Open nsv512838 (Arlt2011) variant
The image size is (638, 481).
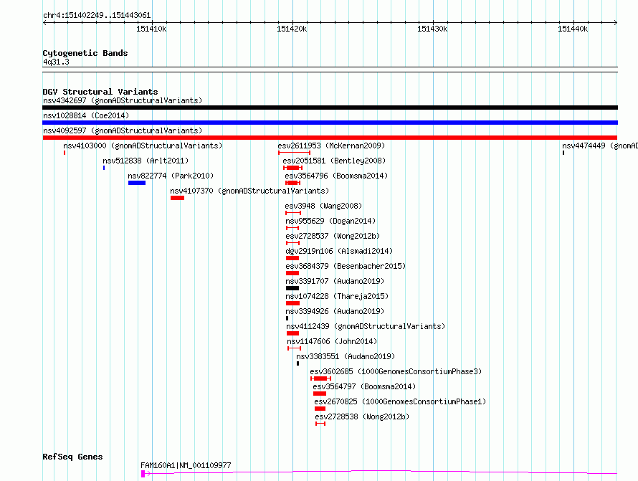coord(146,161)
